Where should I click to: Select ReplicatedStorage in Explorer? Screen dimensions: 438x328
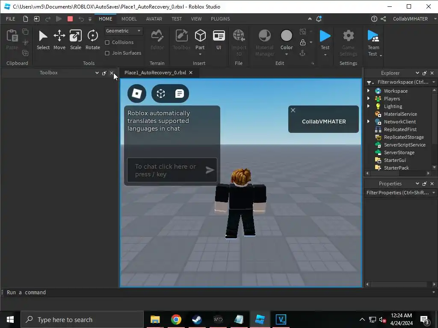coord(404,137)
